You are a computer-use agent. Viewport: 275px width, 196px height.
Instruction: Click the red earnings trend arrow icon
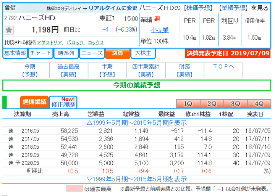click(157, 19)
